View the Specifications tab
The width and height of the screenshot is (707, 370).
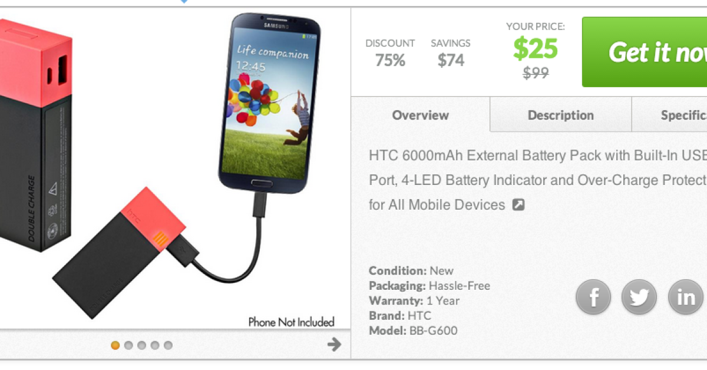[670, 114]
